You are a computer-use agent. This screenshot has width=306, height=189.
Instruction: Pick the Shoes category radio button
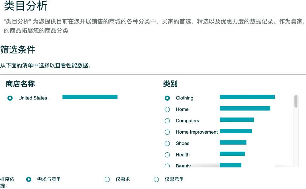[167, 143]
